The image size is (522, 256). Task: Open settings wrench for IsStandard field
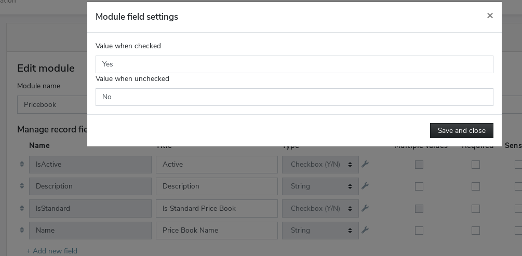point(365,208)
